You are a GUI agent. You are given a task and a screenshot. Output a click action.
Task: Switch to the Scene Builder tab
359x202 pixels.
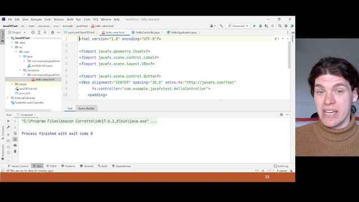click(86, 108)
